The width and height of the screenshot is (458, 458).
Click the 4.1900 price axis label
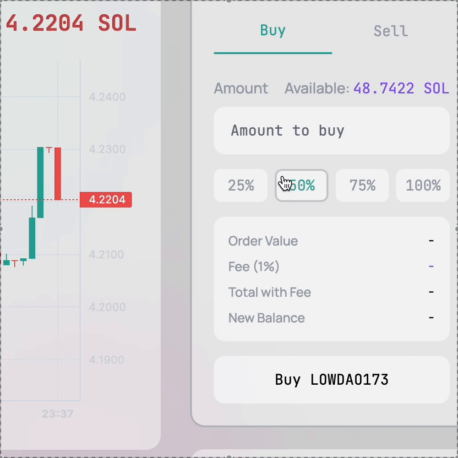pos(107,360)
